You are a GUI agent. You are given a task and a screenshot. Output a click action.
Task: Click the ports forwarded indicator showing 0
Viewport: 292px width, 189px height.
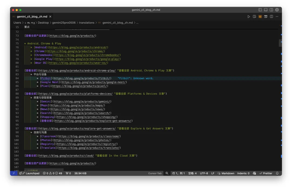(68, 173)
